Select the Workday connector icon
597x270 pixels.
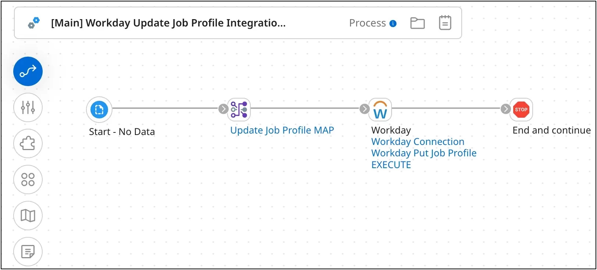click(380, 109)
